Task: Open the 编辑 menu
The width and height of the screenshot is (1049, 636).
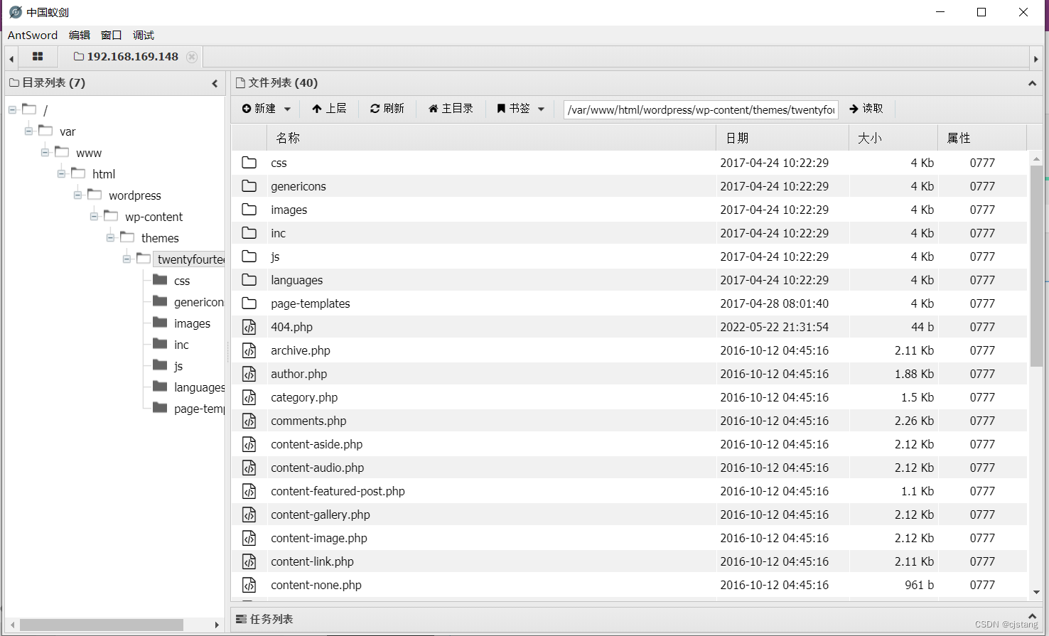Action: click(80, 35)
